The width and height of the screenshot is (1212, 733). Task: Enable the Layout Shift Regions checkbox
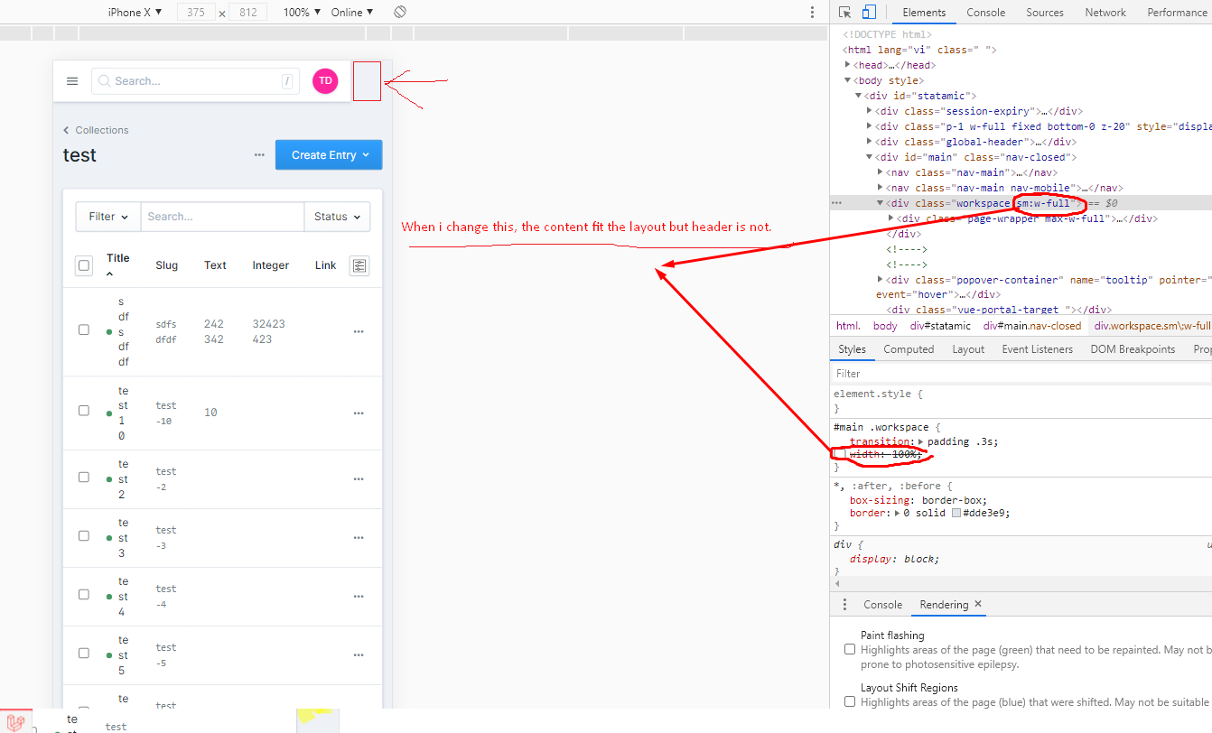849,701
